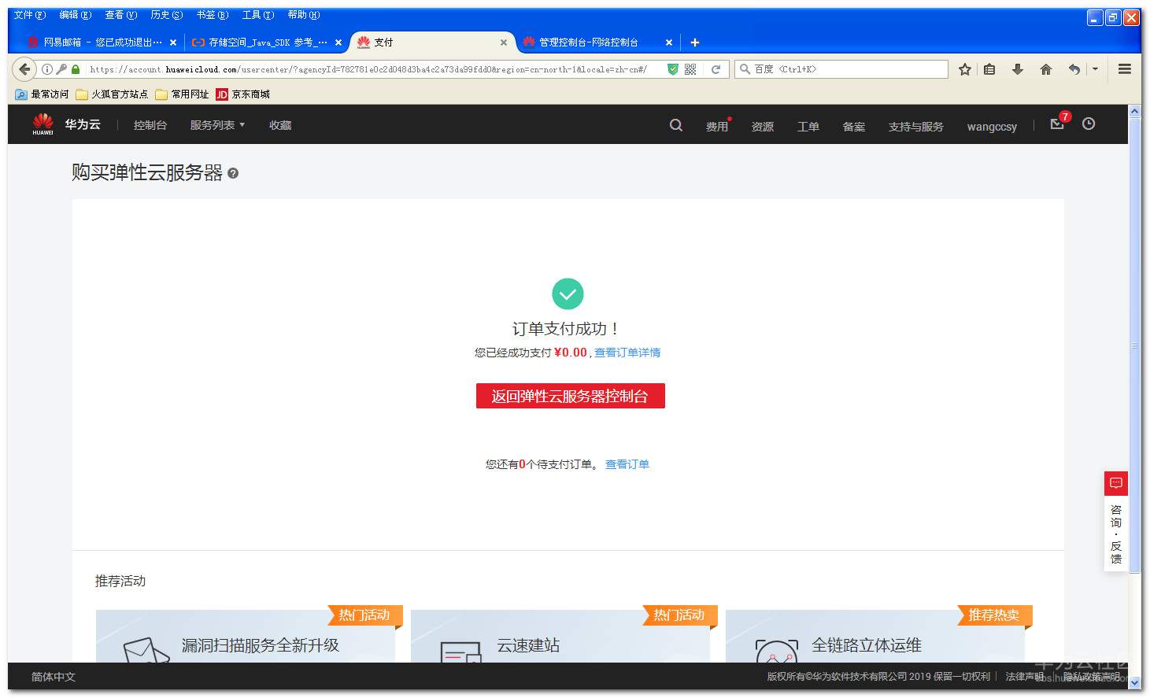
Task: Bookmark this page with the star icon
Action: [x=965, y=69]
